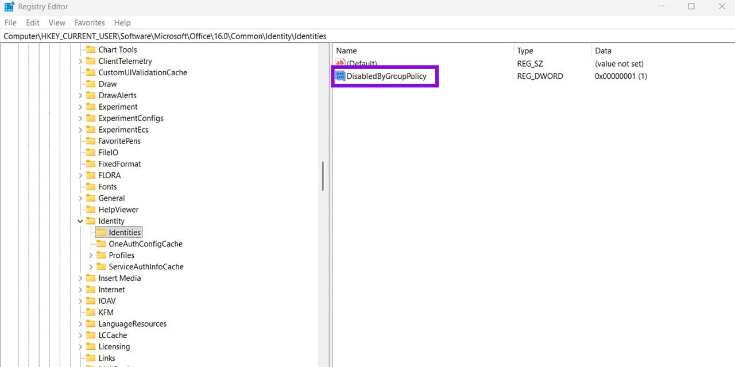Open the File menu
735x367 pixels.
(x=10, y=22)
